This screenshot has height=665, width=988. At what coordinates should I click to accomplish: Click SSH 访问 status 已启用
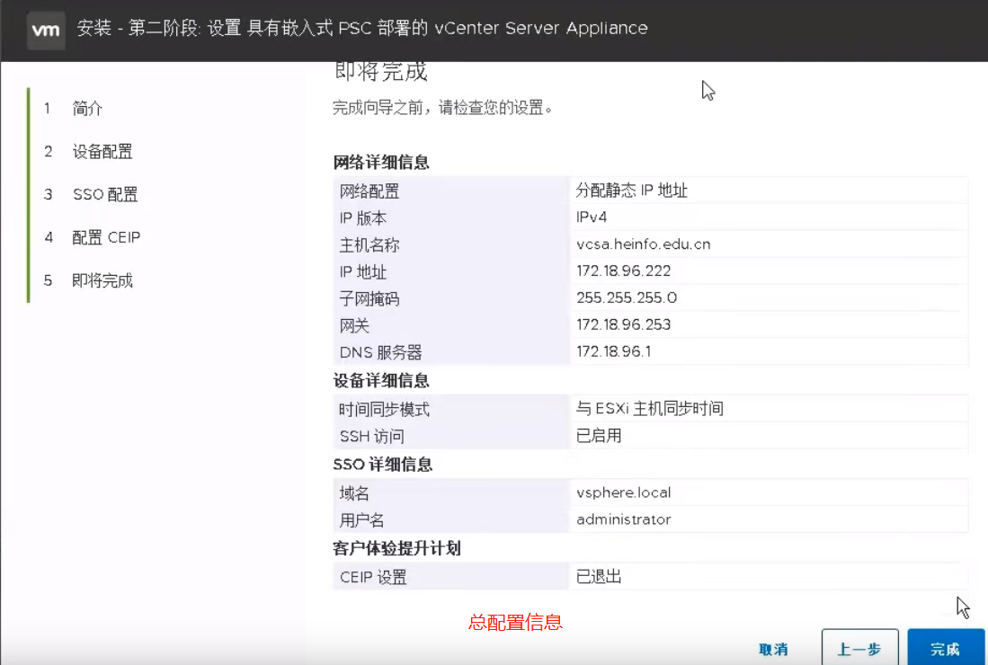599,435
